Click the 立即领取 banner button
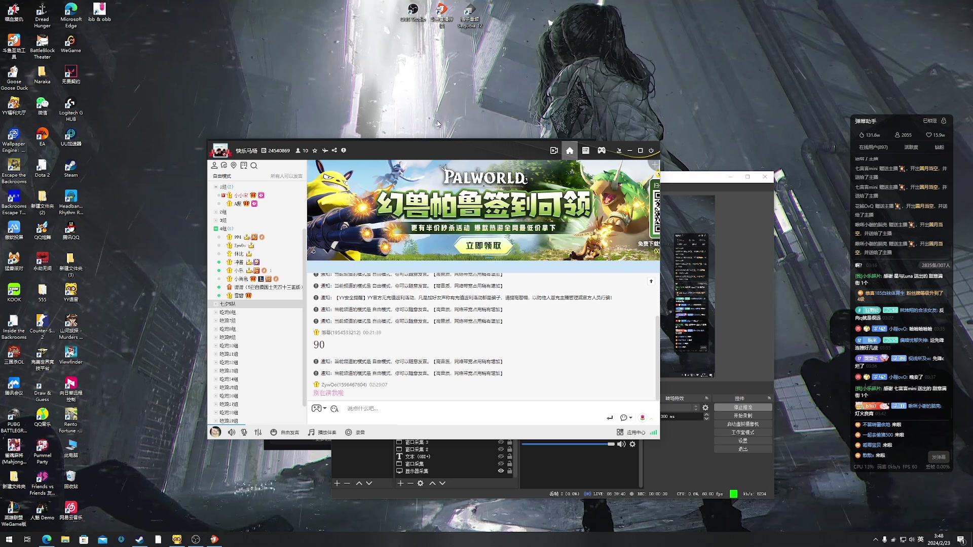 [483, 246]
